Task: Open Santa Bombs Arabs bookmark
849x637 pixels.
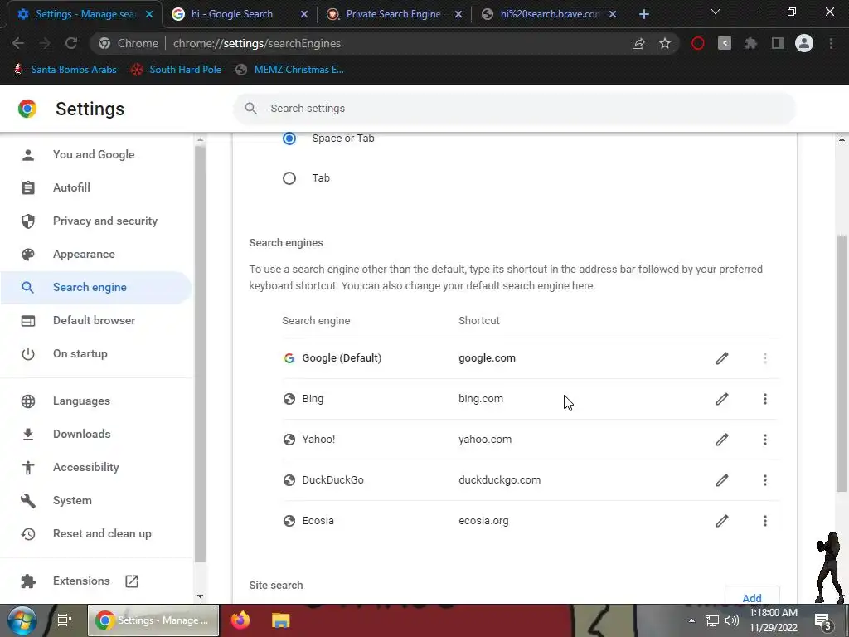Action: [x=65, y=70]
